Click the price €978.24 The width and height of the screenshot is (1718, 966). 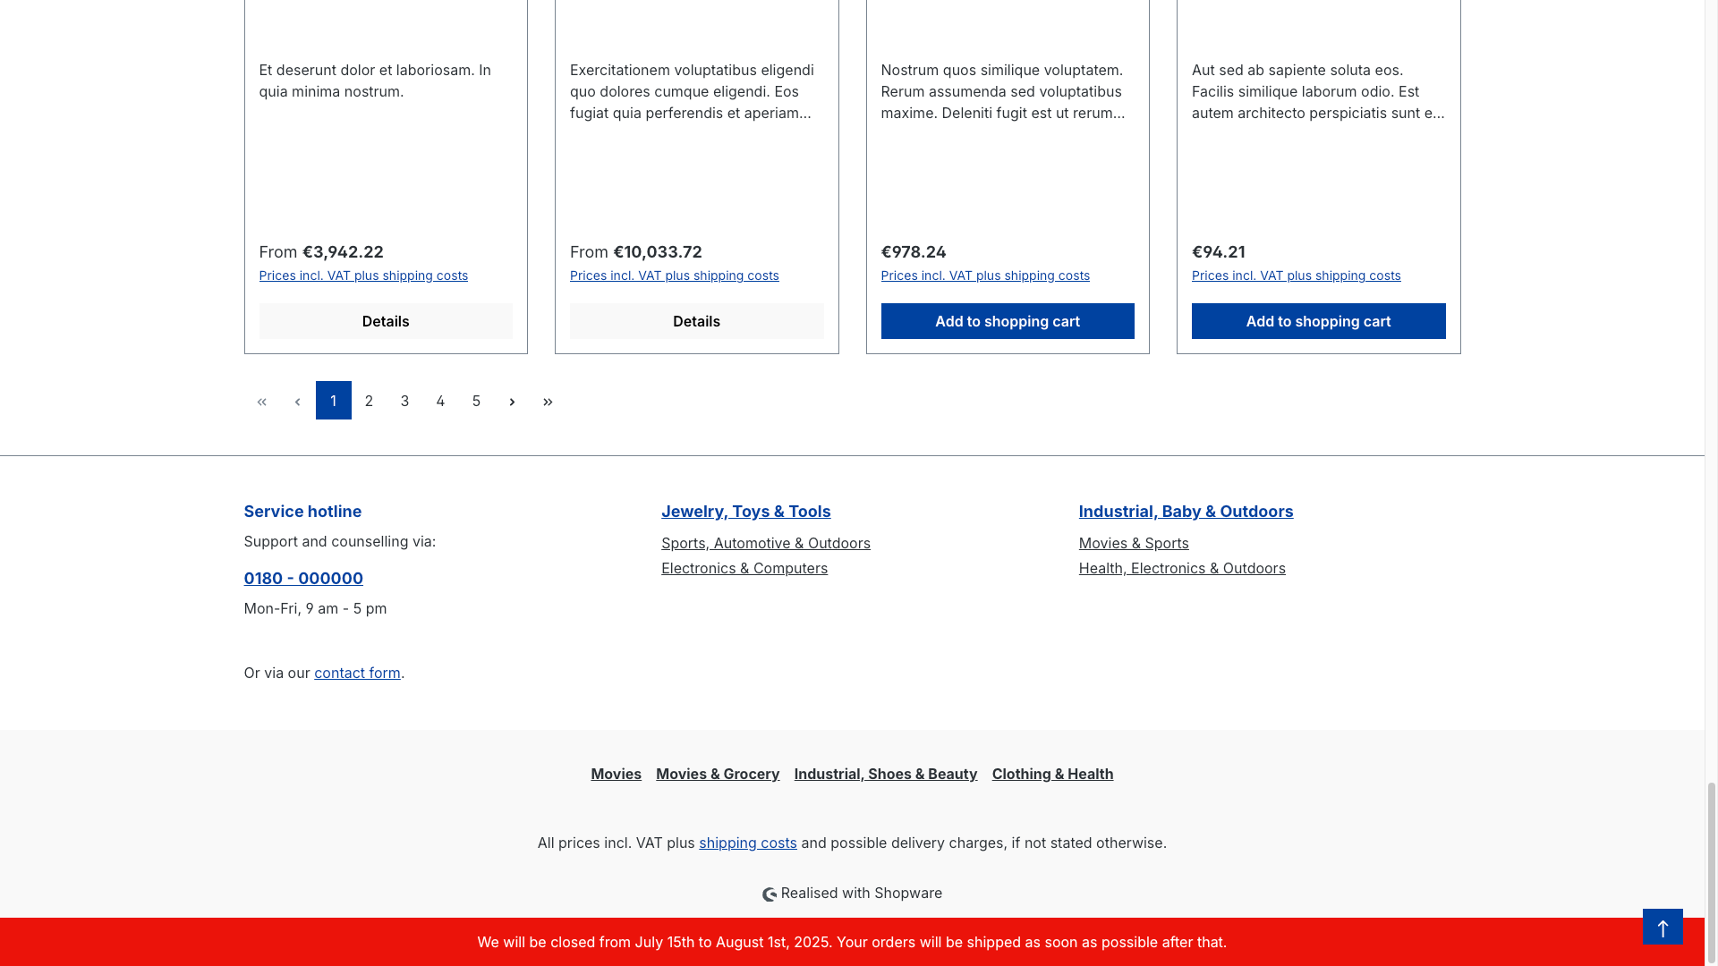click(x=914, y=252)
